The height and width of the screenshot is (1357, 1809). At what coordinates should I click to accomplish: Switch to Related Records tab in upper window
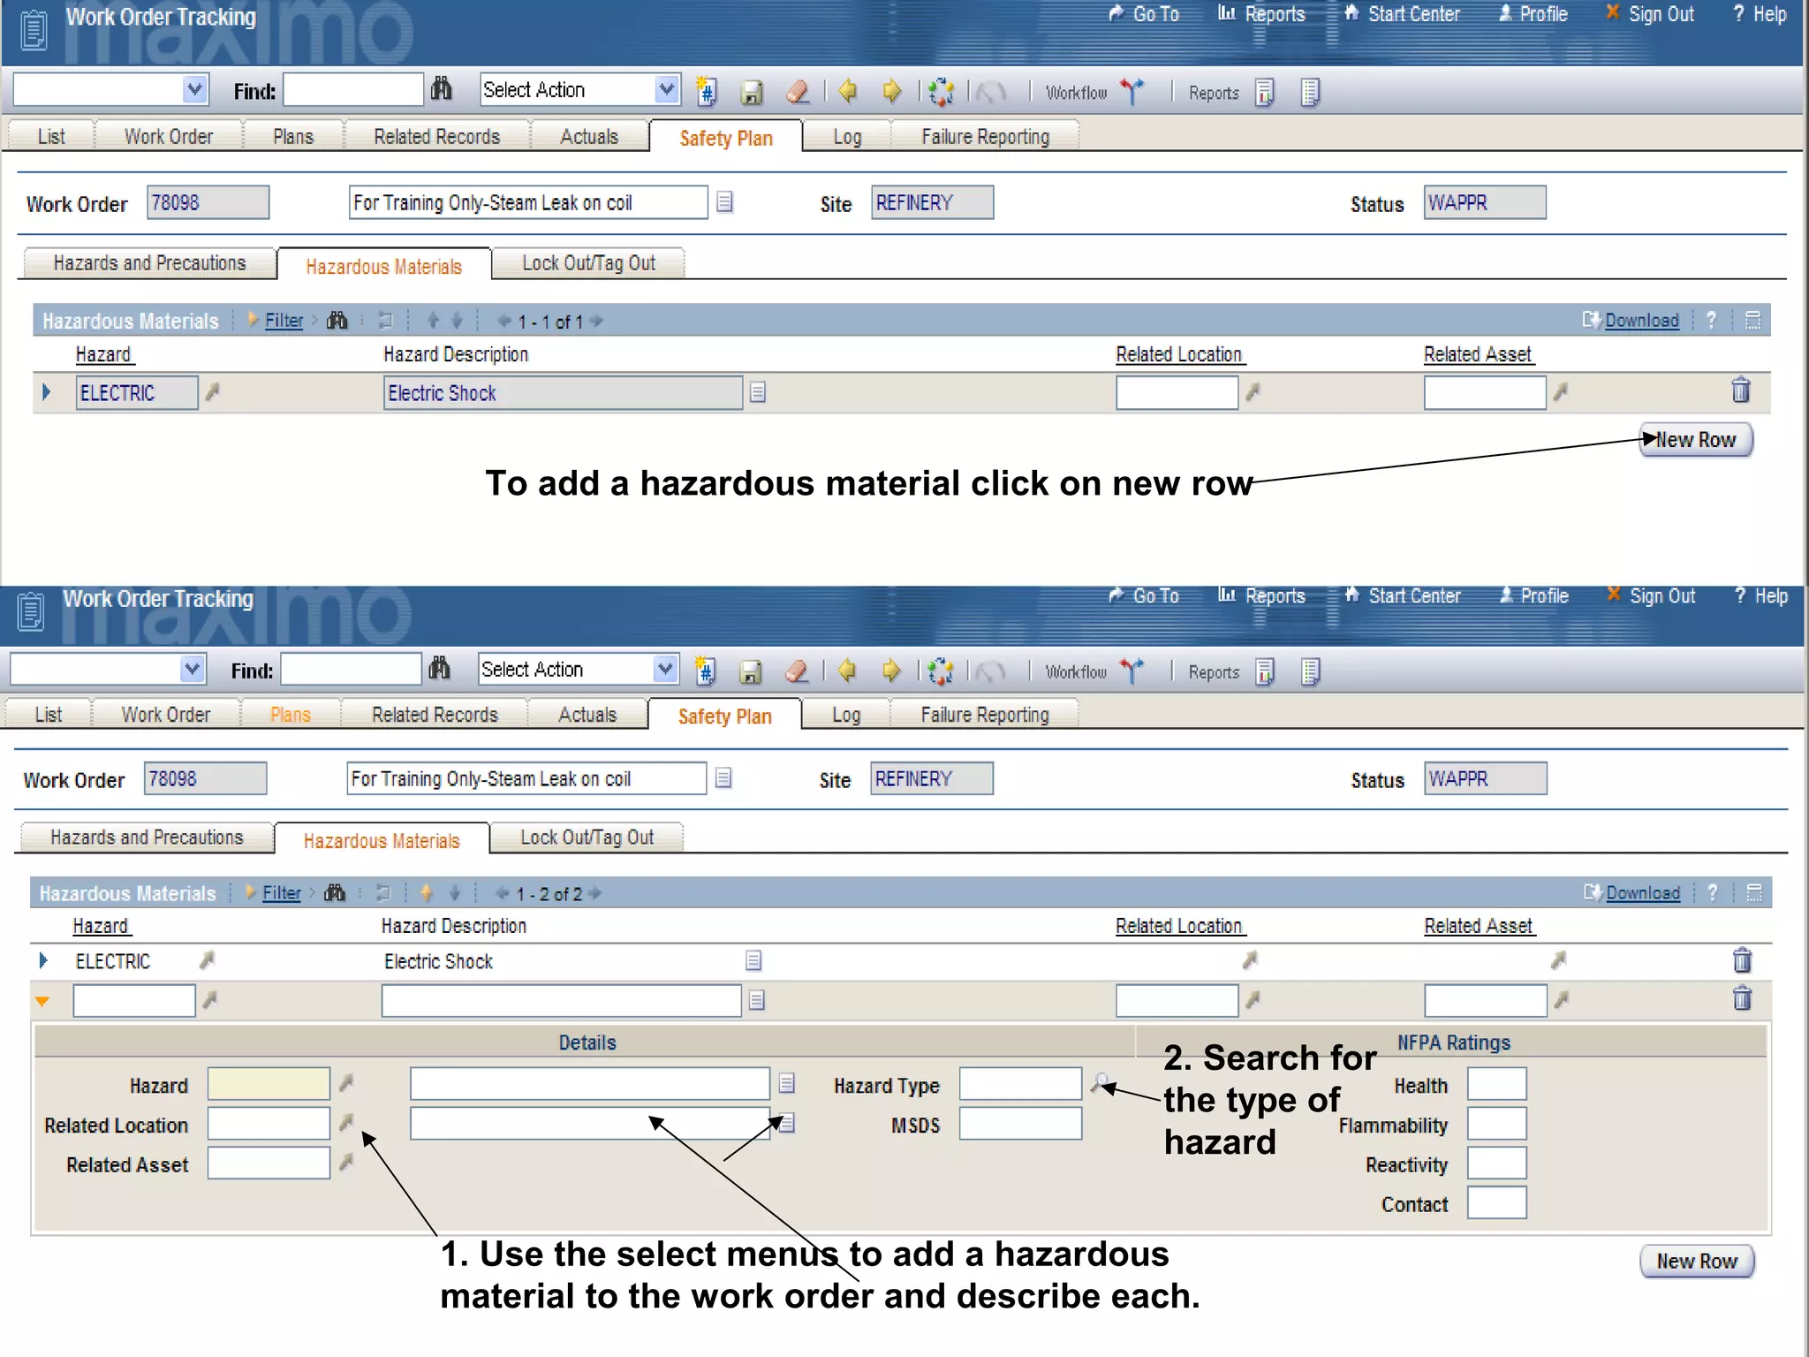[436, 136]
